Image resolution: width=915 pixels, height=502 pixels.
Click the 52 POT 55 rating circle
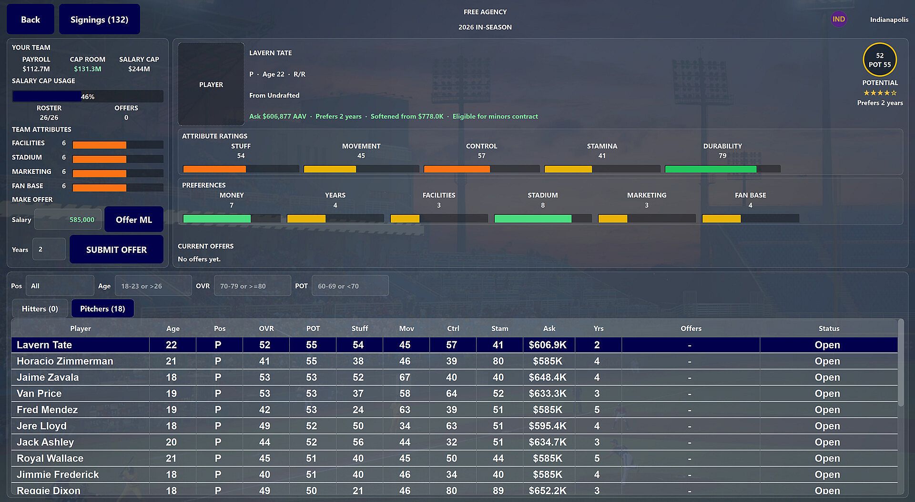pyautogui.click(x=880, y=60)
